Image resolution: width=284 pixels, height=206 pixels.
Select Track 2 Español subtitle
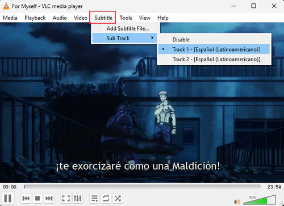pyautogui.click(x=214, y=59)
